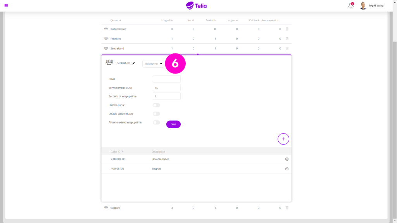The width and height of the screenshot is (397, 223).
Task: Click the Telia logo
Action: tap(197, 5)
